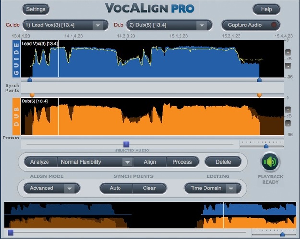Expand flexibility options with arrow
This screenshot has width=300, height=239.
[127, 162]
